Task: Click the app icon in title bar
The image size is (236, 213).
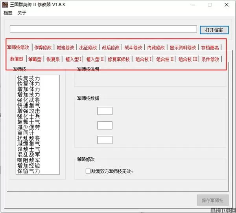Action: 5,5
